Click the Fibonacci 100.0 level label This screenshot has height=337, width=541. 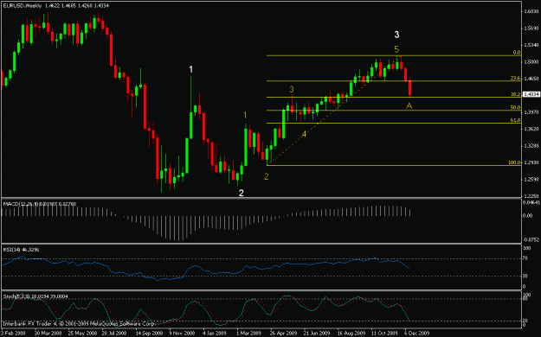point(514,162)
